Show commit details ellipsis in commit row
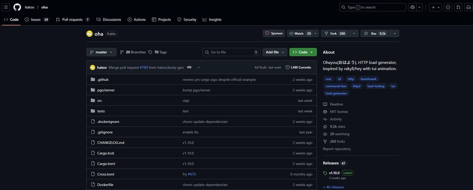This screenshot has width=473, height=190. 189,68
